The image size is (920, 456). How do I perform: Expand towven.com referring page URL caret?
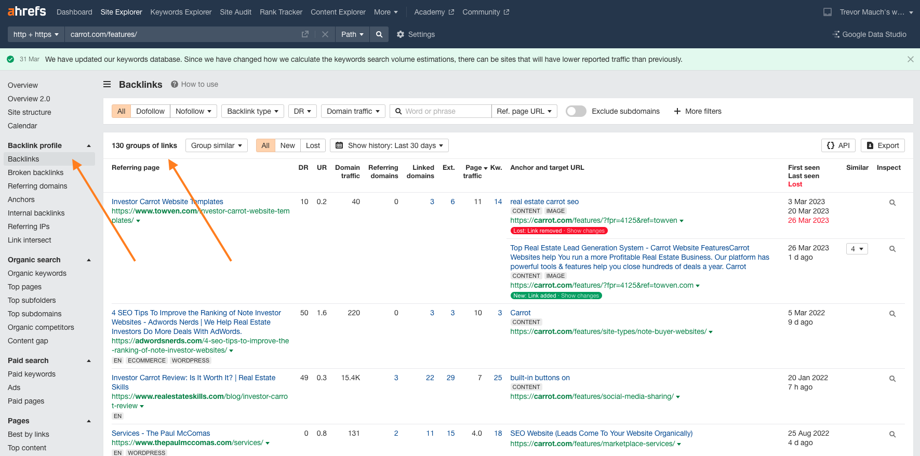click(138, 221)
